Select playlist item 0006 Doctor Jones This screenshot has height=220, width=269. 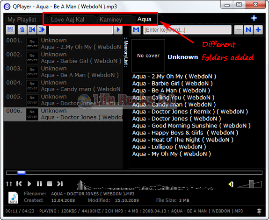point(63,114)
